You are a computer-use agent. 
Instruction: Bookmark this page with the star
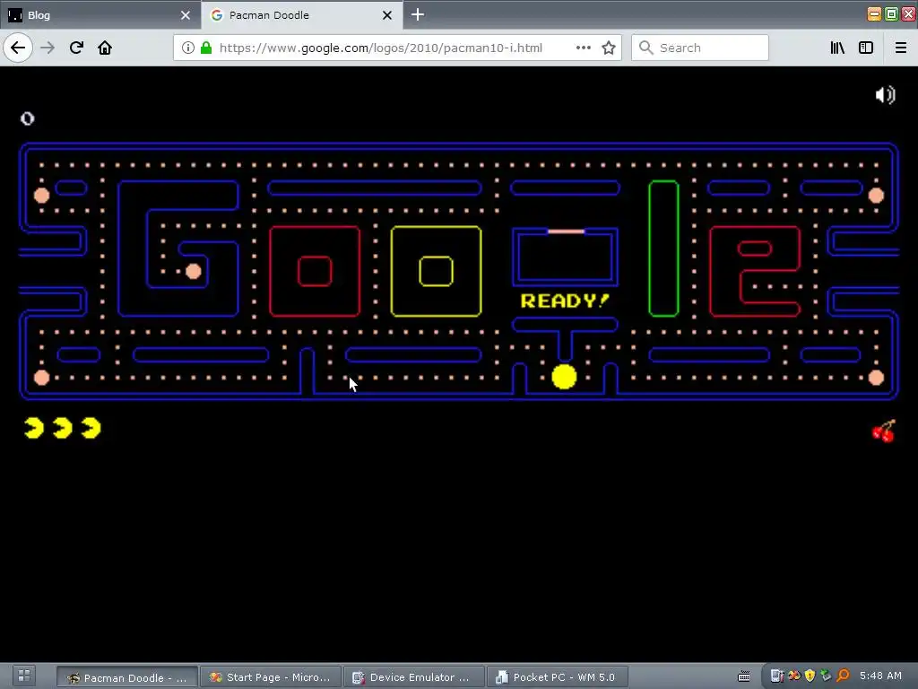click(x=609, y=48)
